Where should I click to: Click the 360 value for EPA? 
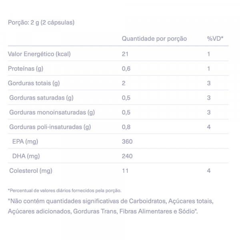pos(127,142)
